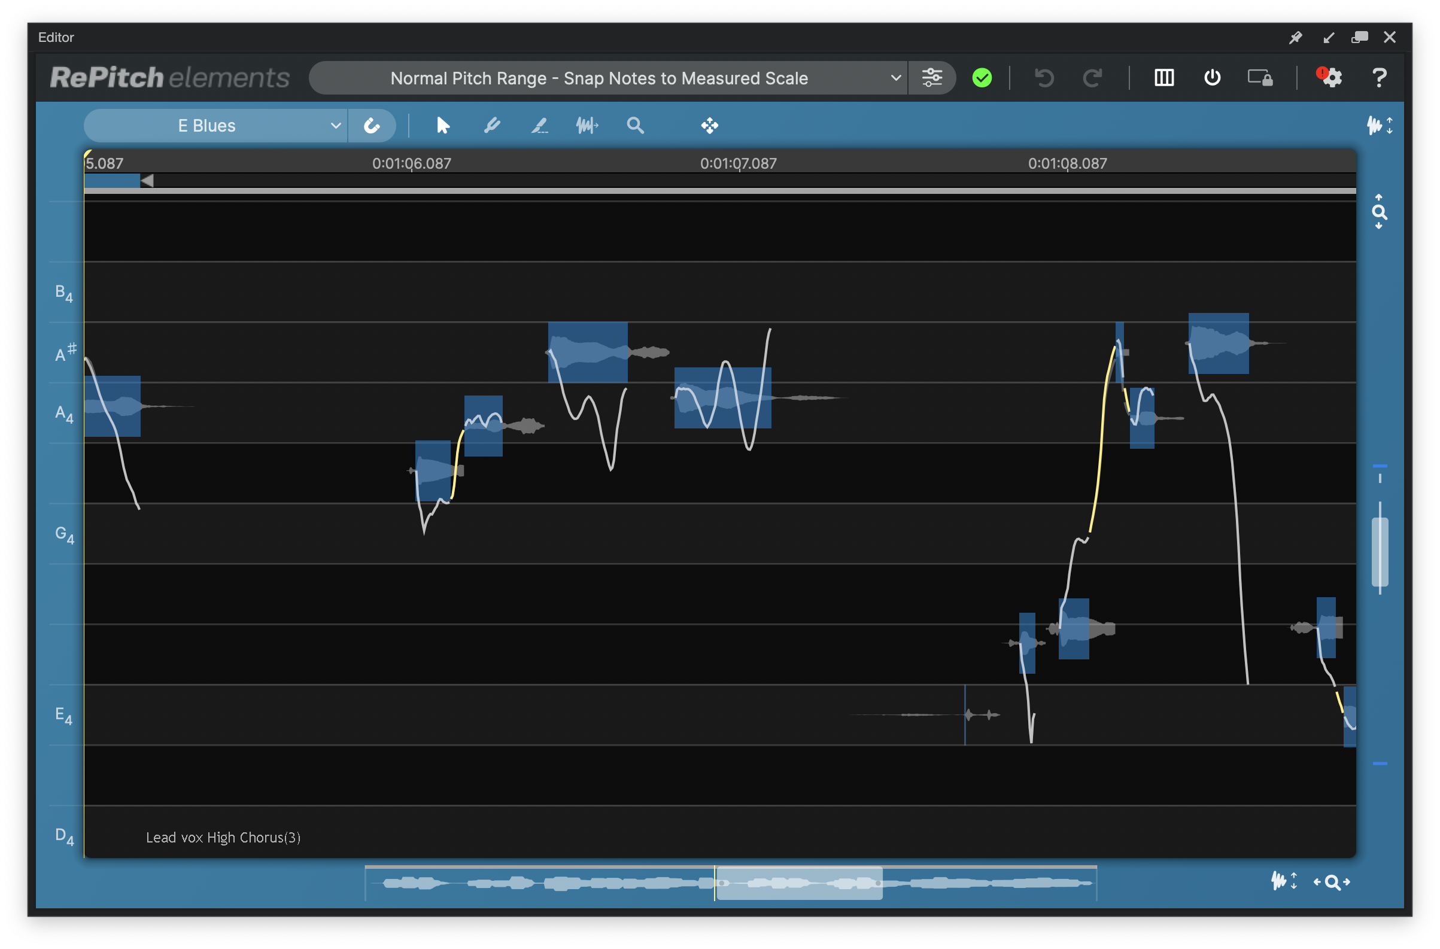Select the arrow pointer tool
The height and width of the screenshot is (949, 1440).
[443, 126]
